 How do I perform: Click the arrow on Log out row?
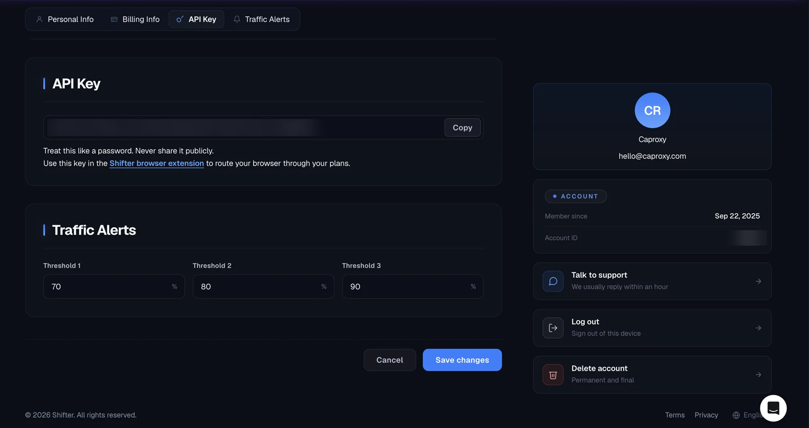click(758, 328)
